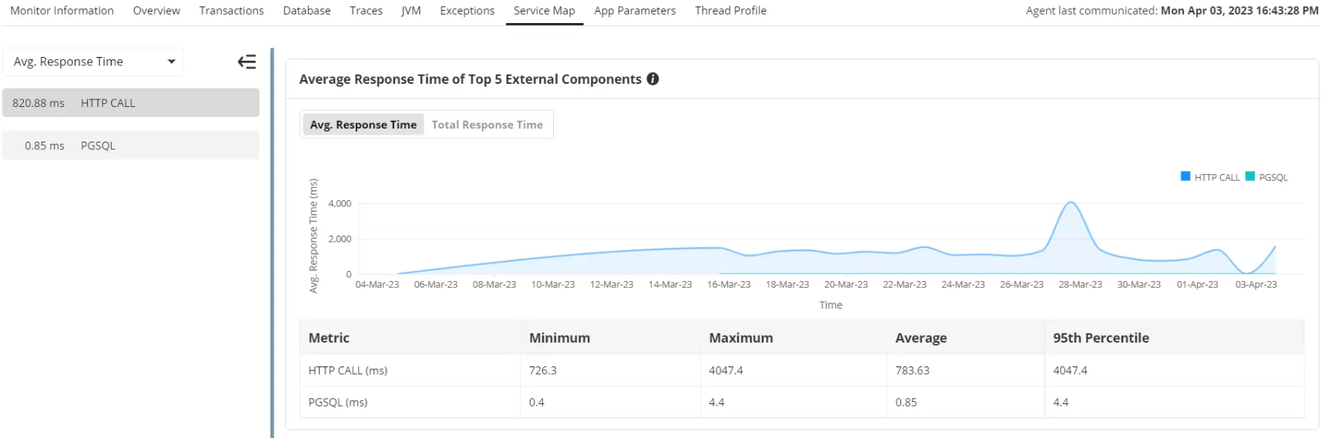This screenshot has height=438, width=1331.
Task: Open the Avg. Response Time dropdown
Action: (x=93, y=62)
